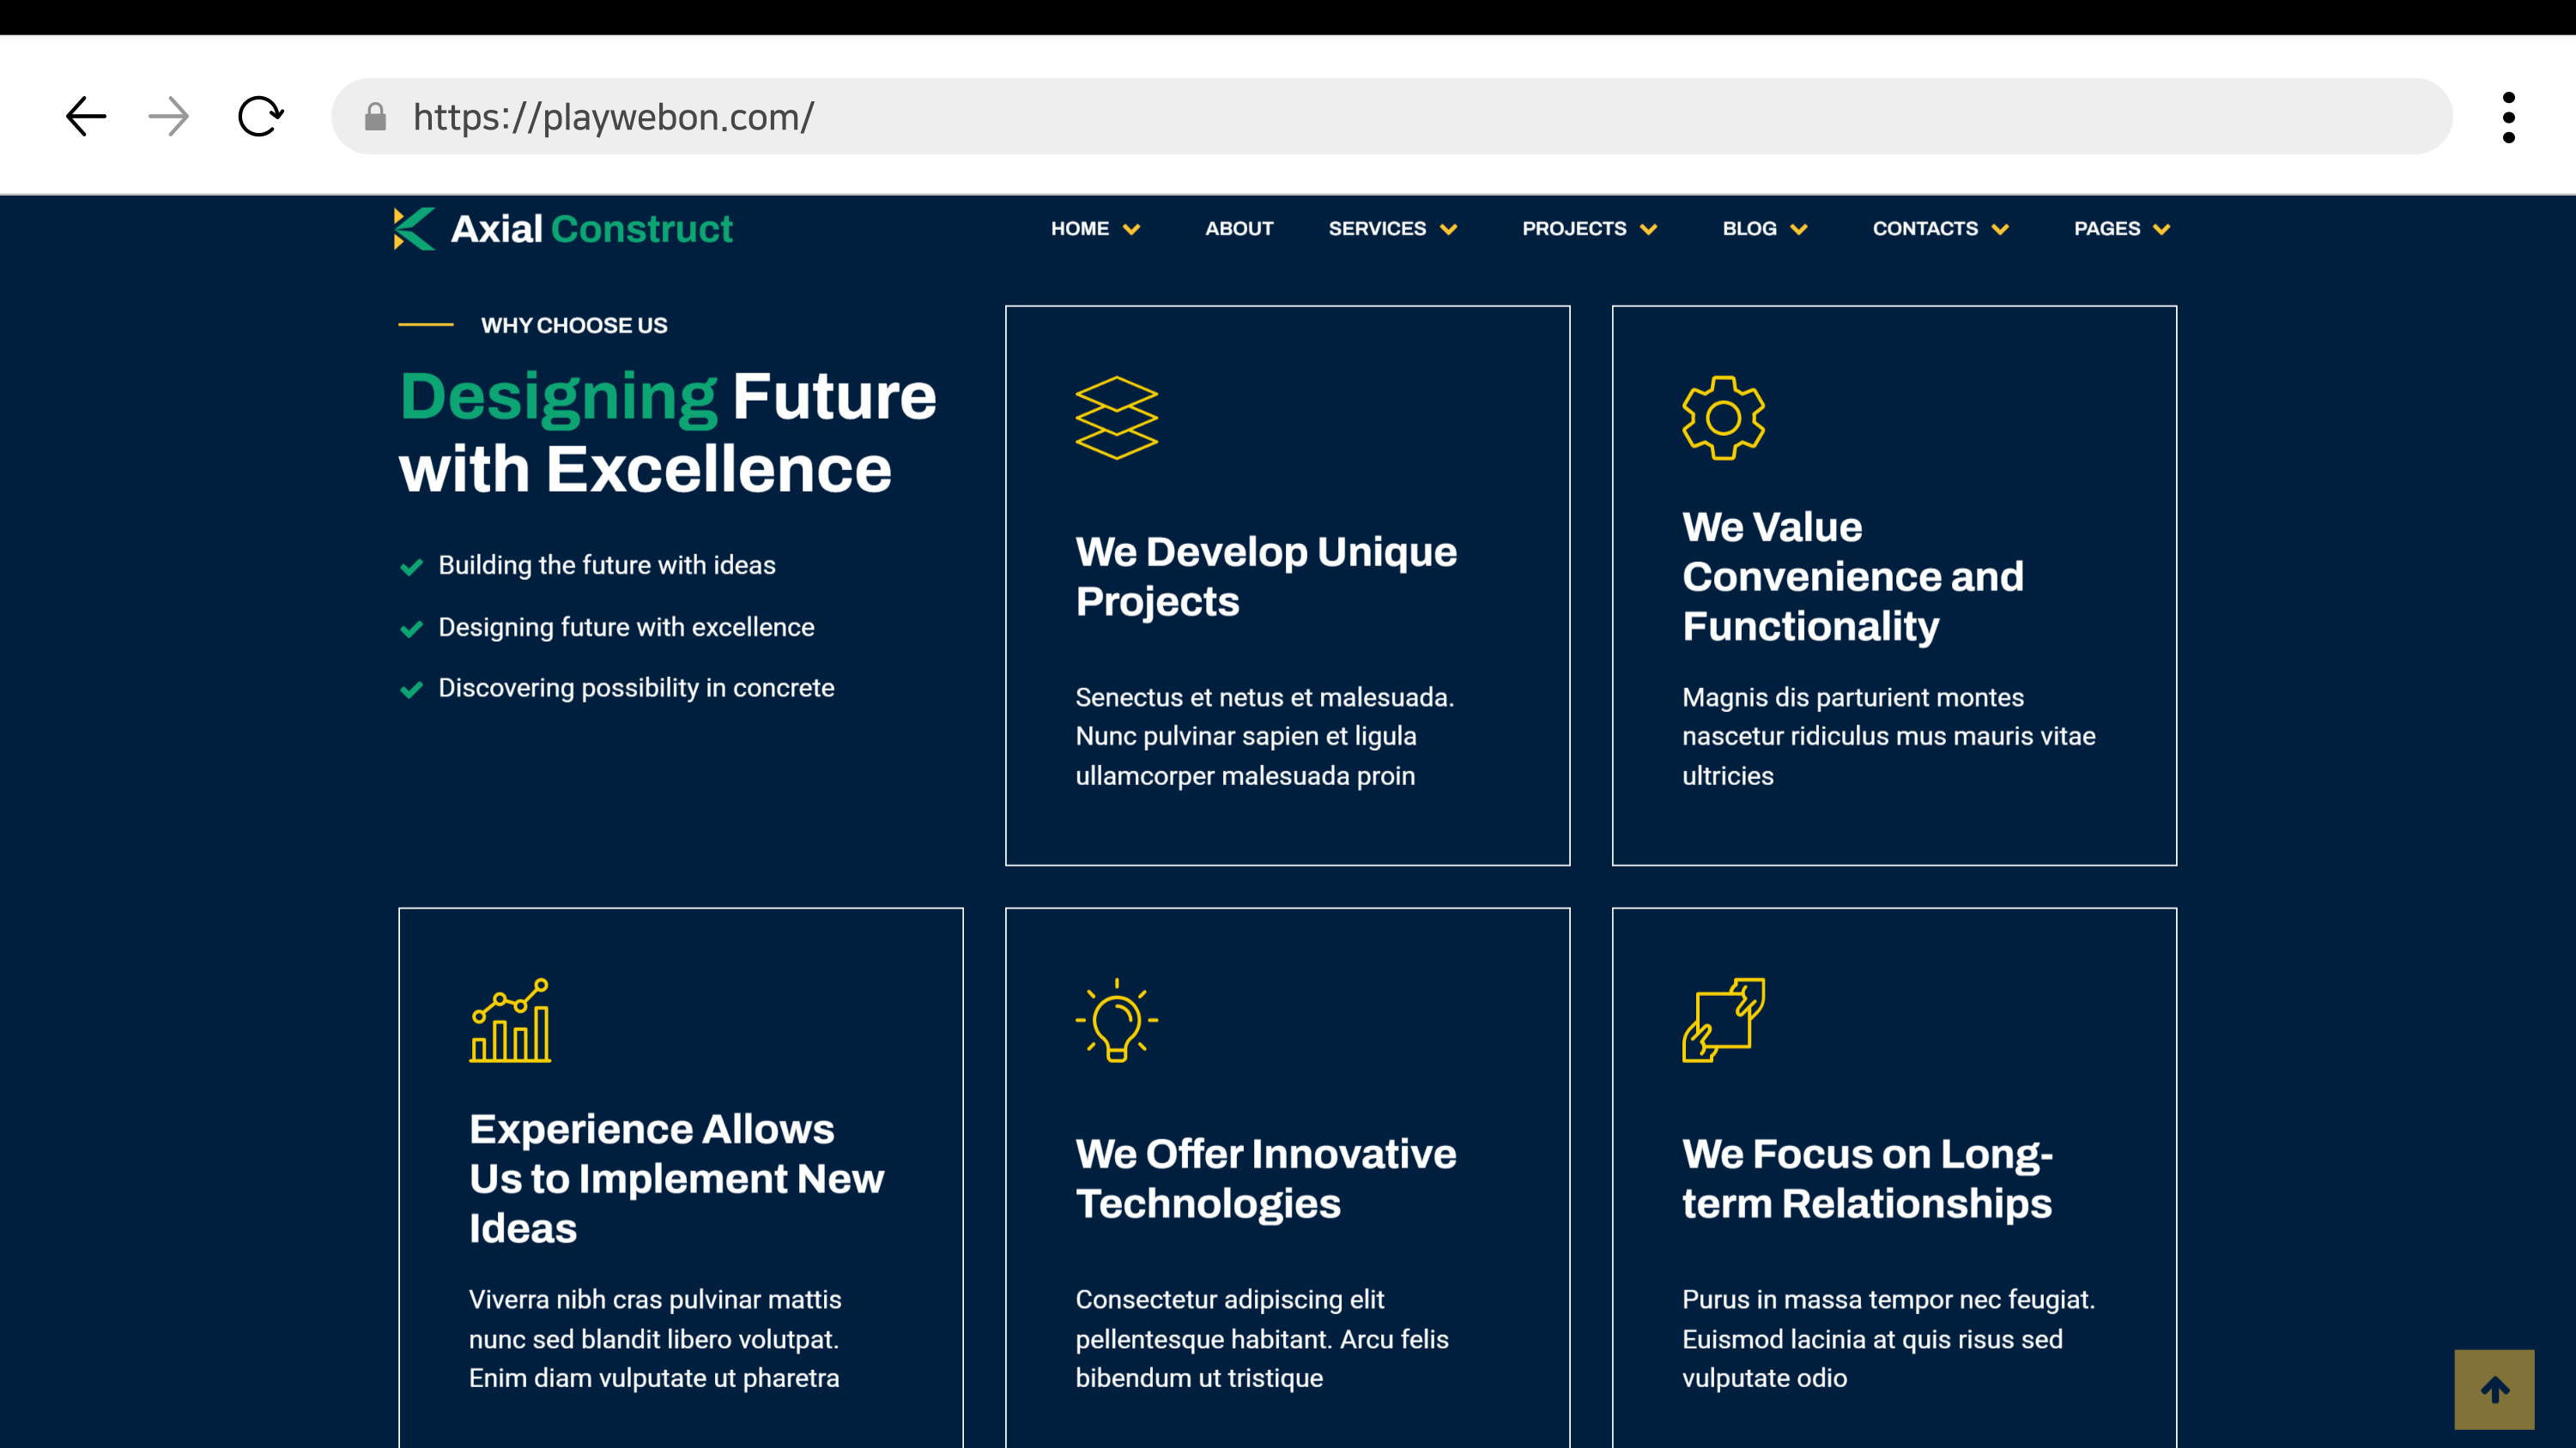Click the scroll-to-top arrow button
This screenshot has width=2576, height=1448.
[x=2494, y=1389]
